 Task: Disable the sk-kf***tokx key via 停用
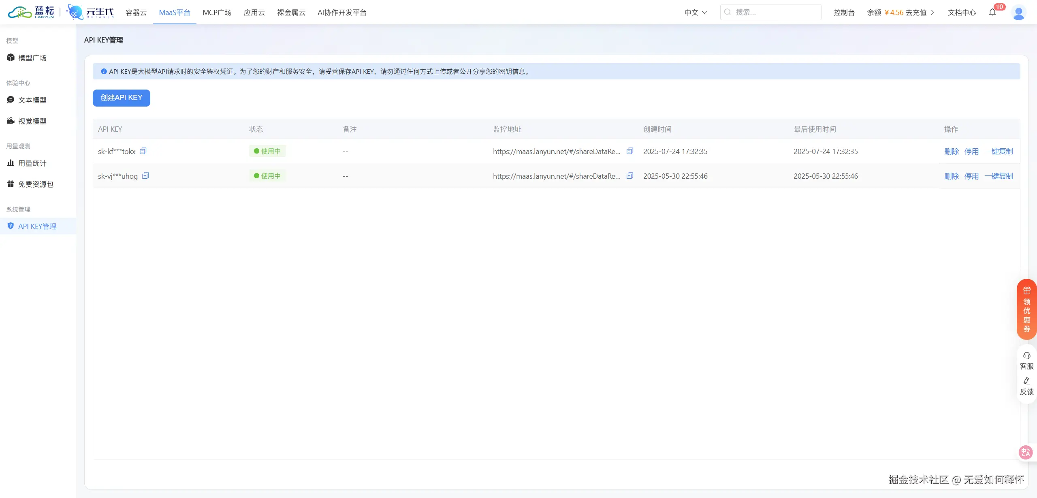coord(971,151)
